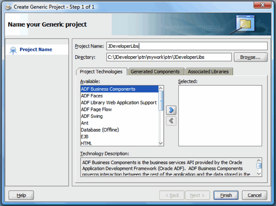Click the Browse... button

tap(251, 57)
